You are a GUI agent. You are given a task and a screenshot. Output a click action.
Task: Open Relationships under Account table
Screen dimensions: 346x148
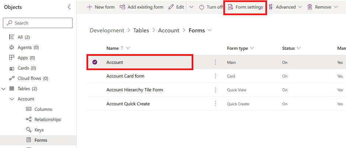pos(47,119)
